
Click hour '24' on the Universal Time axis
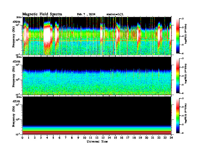(x=171, y=138)
